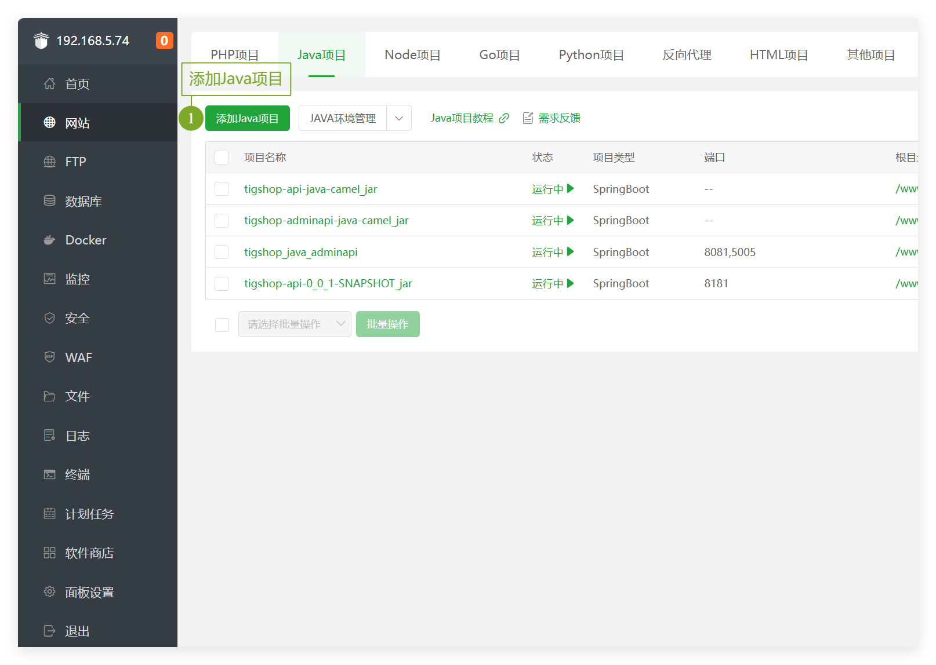Open the 请选择批量操作 dropdown

click(295, 324)
